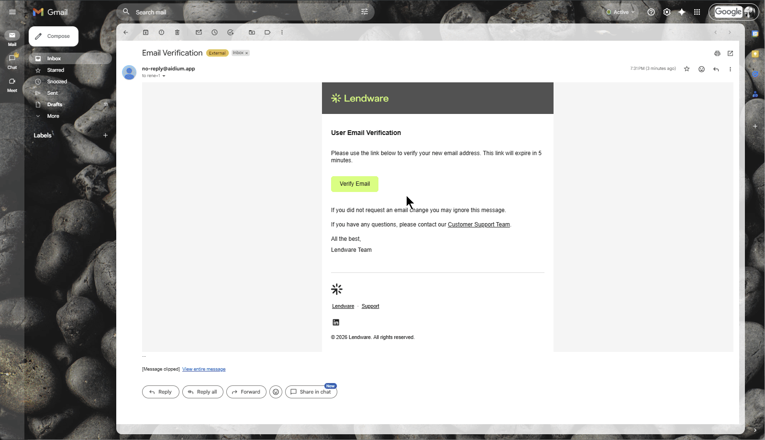Expand More in the folder list
The width and height of the screenshot is (765, 440).
(53, 116)
